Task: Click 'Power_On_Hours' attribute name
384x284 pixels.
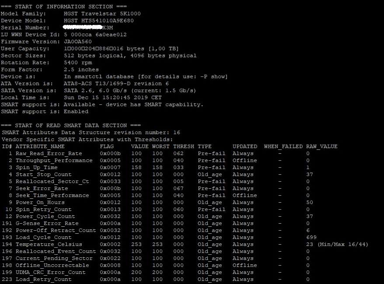Action: 40,203
